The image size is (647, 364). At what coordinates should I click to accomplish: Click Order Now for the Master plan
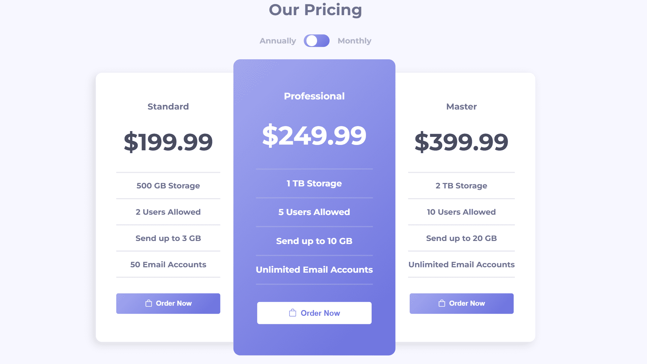(x=461, y=303)
